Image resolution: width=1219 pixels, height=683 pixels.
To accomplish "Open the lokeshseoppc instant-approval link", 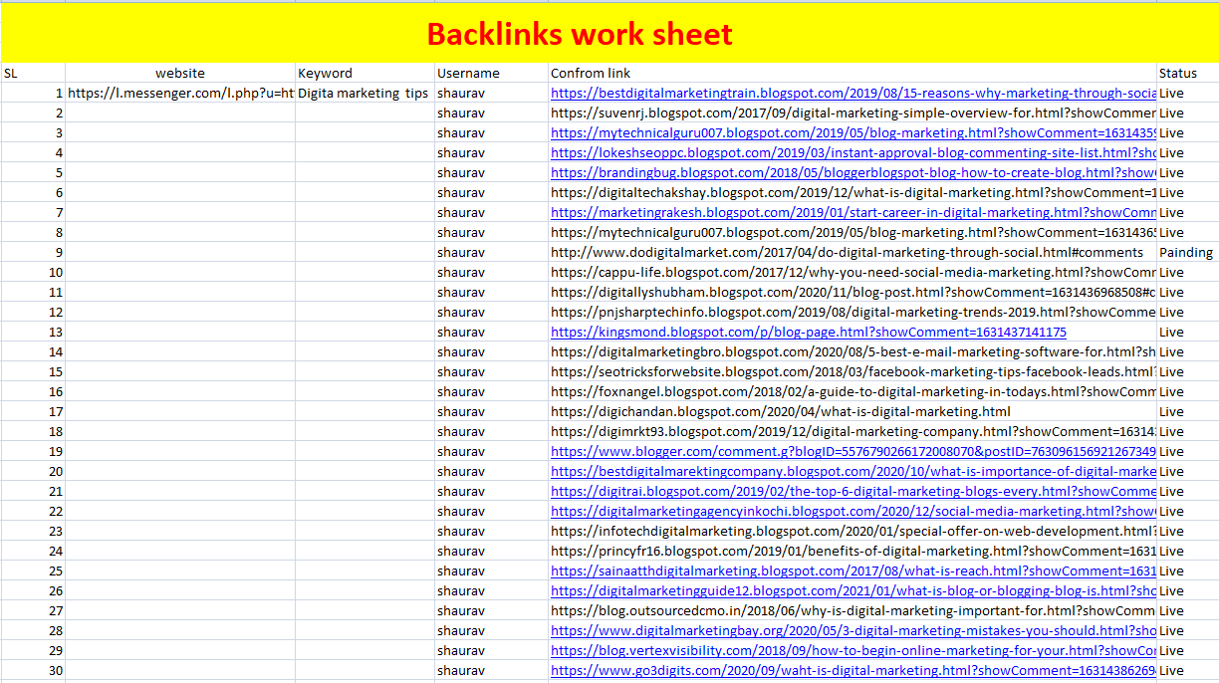I will (852, 152).
